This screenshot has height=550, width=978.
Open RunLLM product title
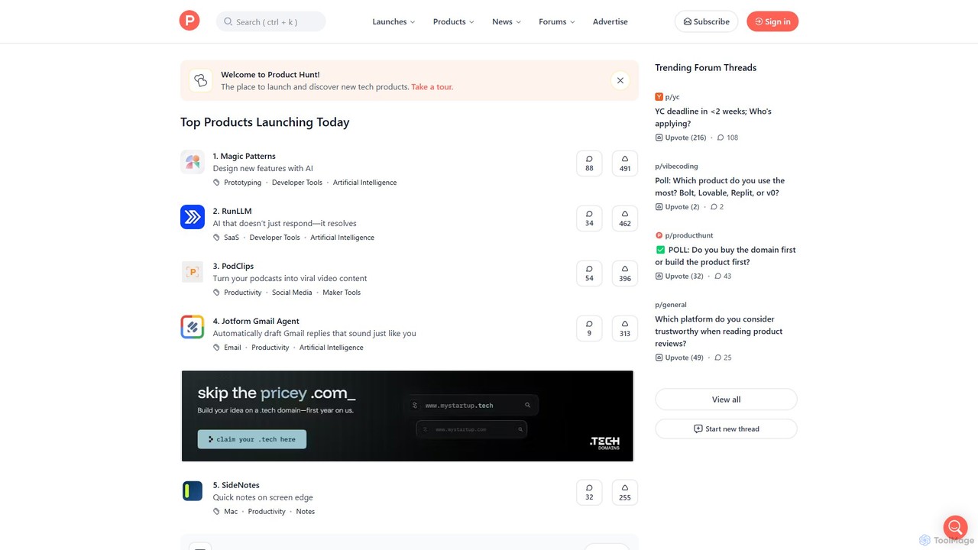232,211
